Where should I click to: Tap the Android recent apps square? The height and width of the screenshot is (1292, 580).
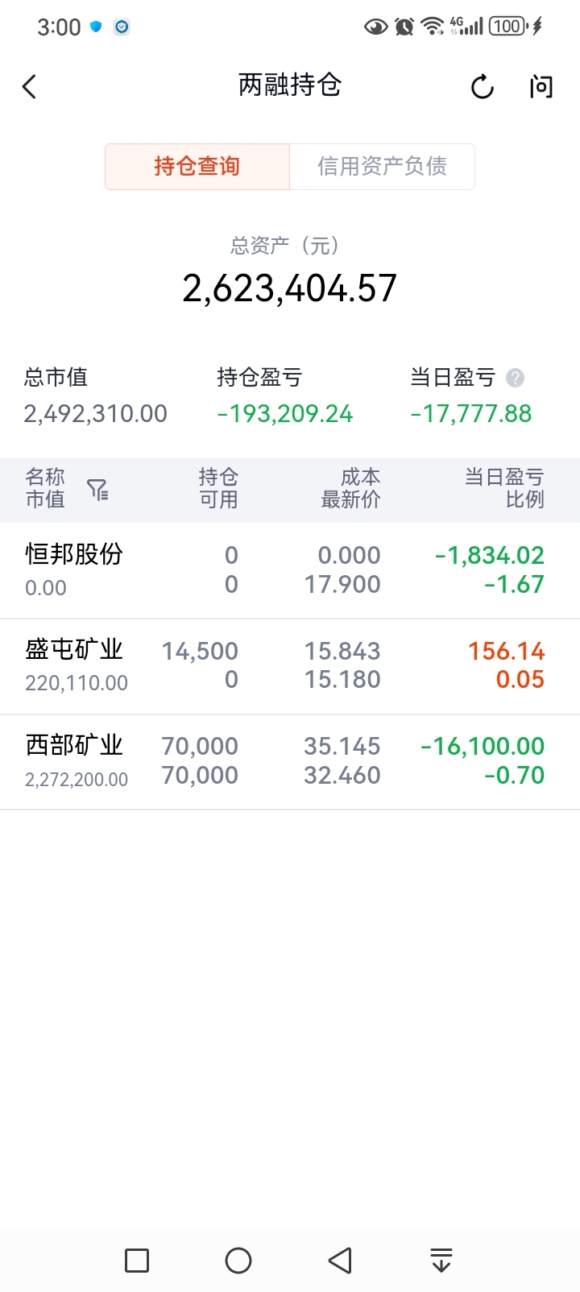(137, 1261)
